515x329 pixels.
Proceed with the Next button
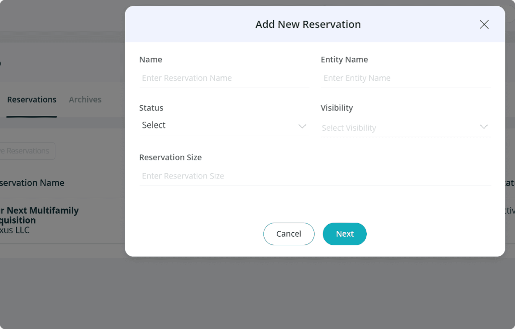click(x=345, y=234)
